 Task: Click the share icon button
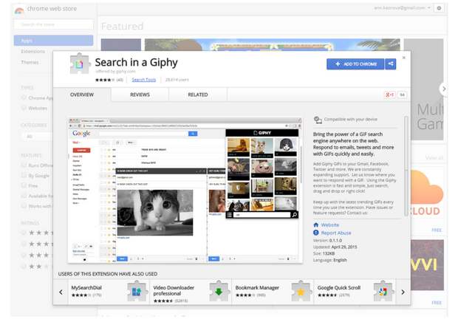391,64
